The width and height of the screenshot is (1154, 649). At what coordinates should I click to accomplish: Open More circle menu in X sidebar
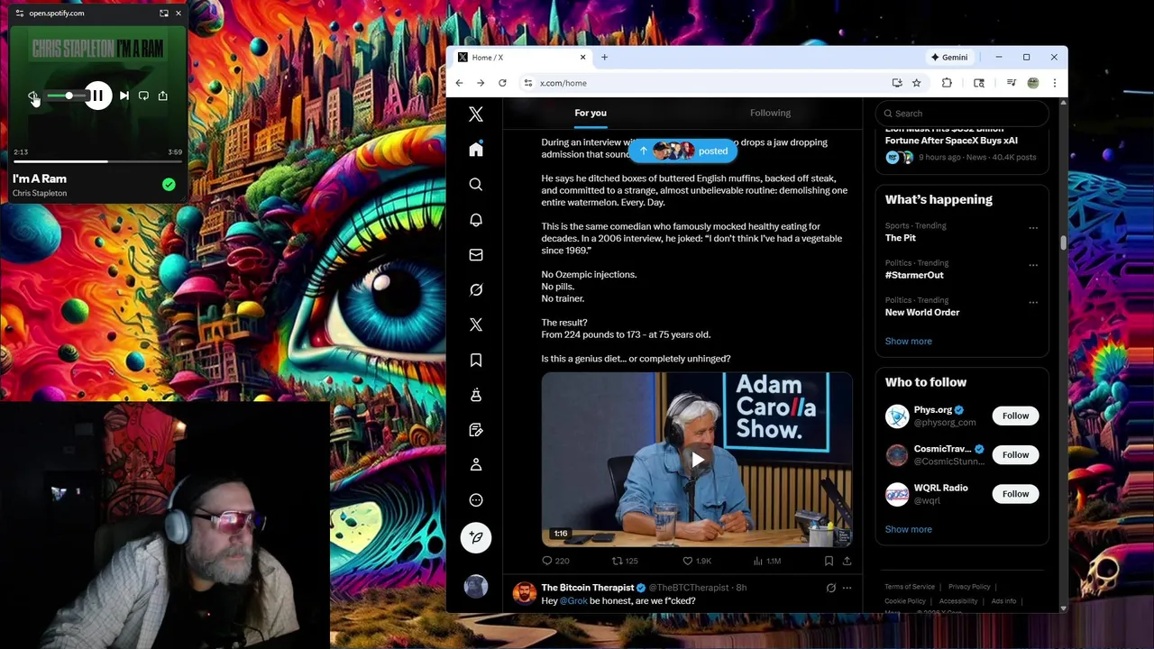(x=476, y=500)
